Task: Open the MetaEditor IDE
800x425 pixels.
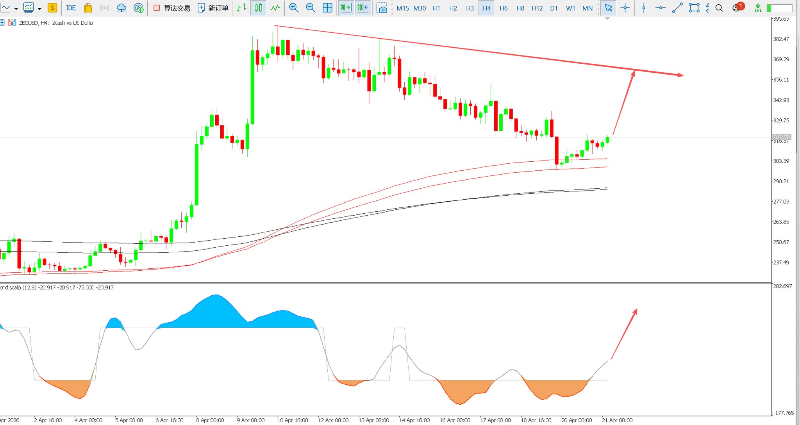Action: point(71,8)
